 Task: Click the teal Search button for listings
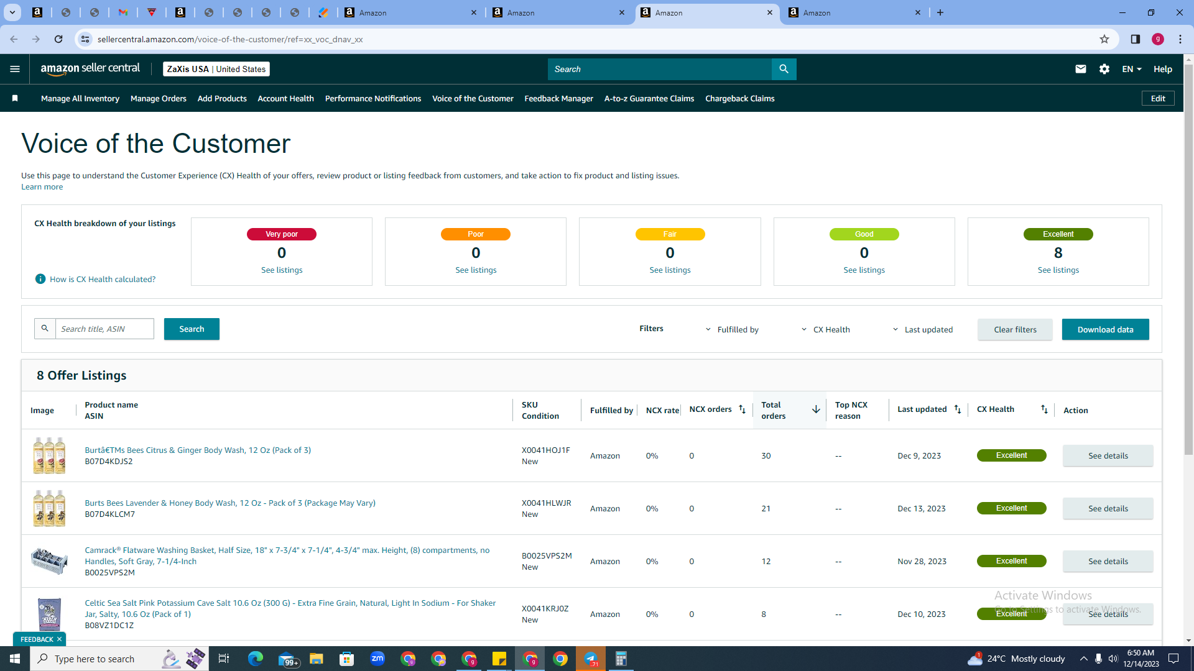(192, 329)
